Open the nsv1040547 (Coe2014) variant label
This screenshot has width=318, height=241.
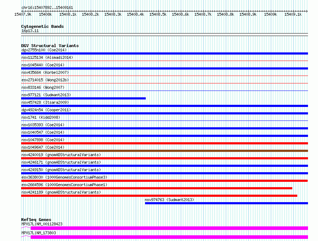tap(43, 132)
